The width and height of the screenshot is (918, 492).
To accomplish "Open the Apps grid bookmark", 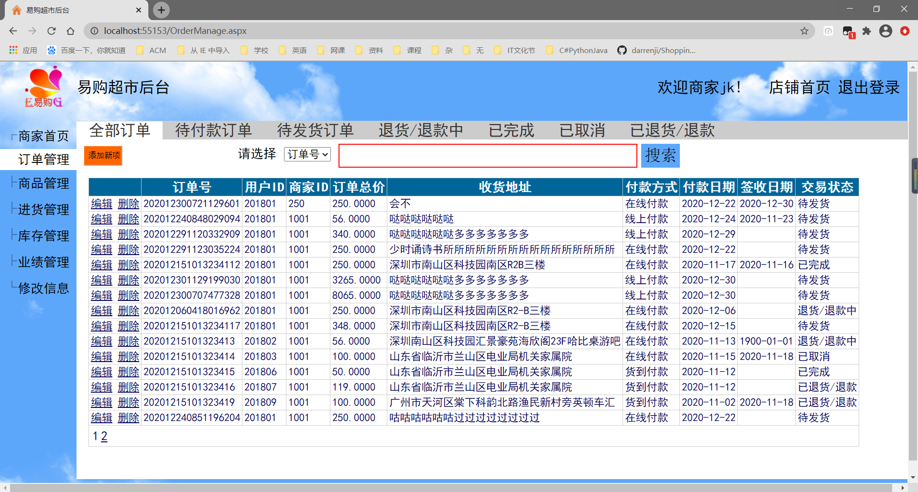I will pos(23,50).
